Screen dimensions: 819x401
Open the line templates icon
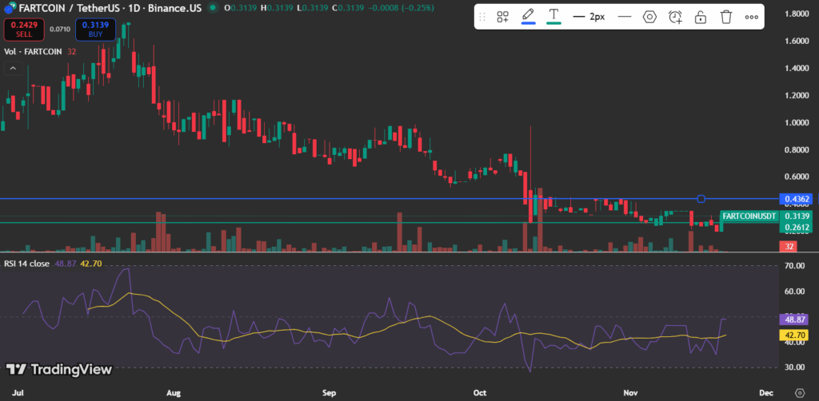[x=503, y=17]
